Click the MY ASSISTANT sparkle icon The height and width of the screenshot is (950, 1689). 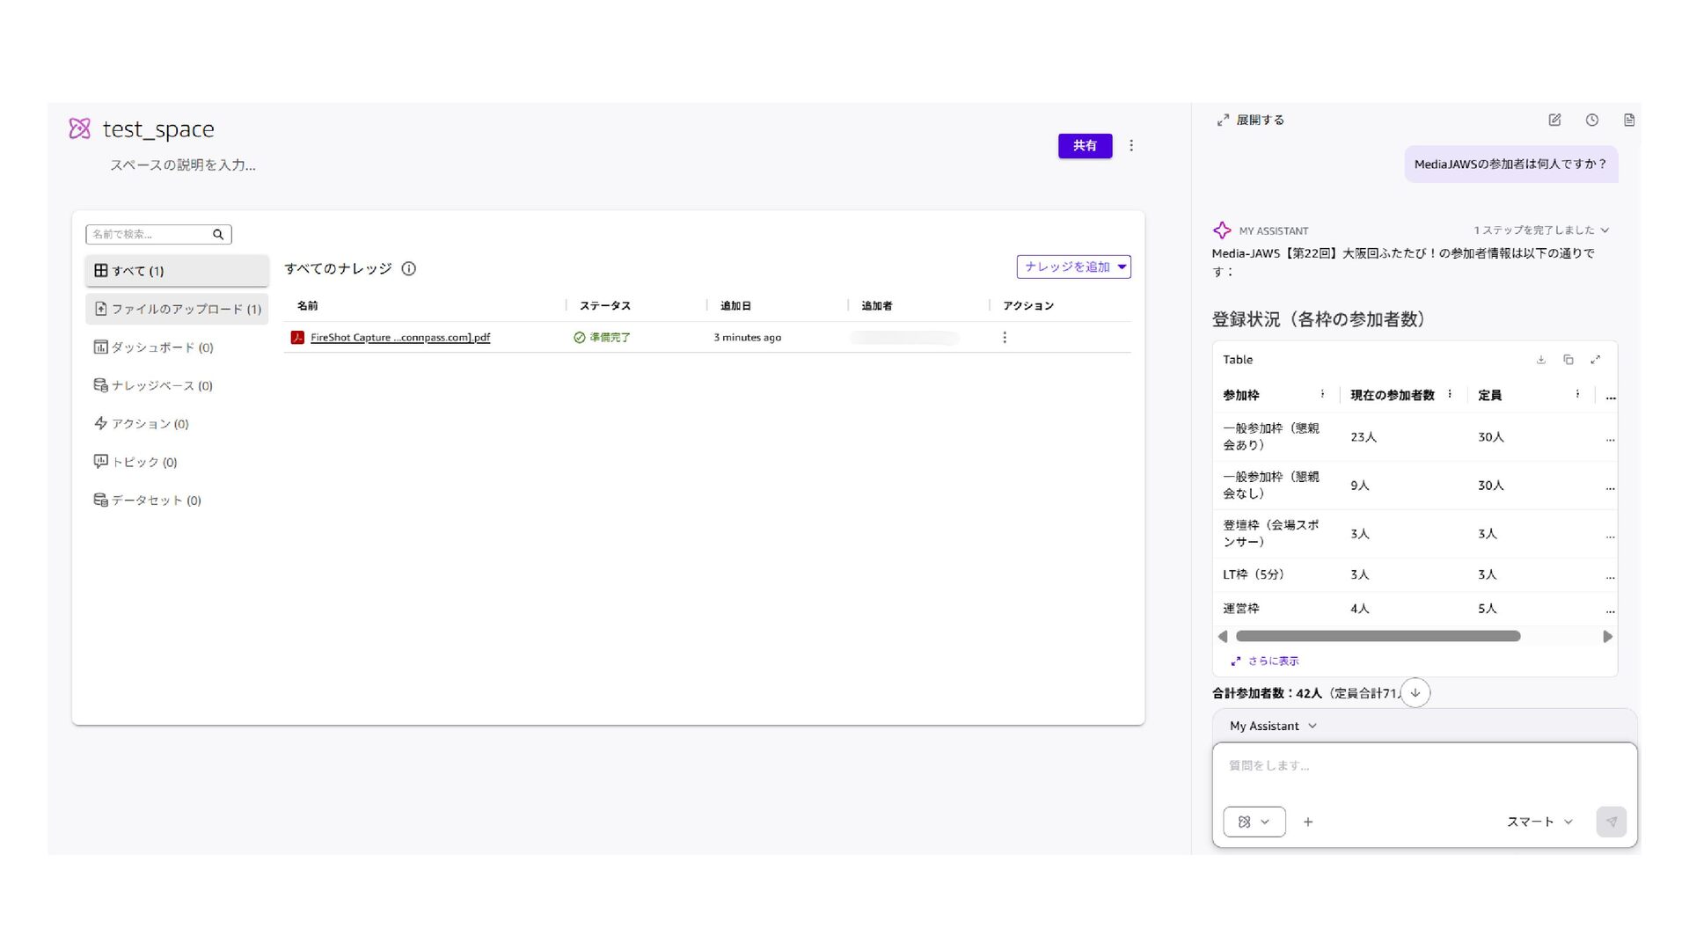1222,230
